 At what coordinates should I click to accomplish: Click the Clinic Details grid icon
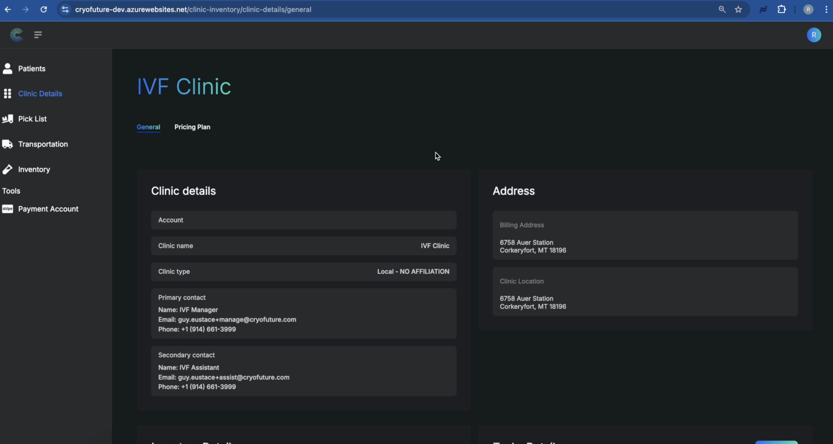tap(8, 94)
